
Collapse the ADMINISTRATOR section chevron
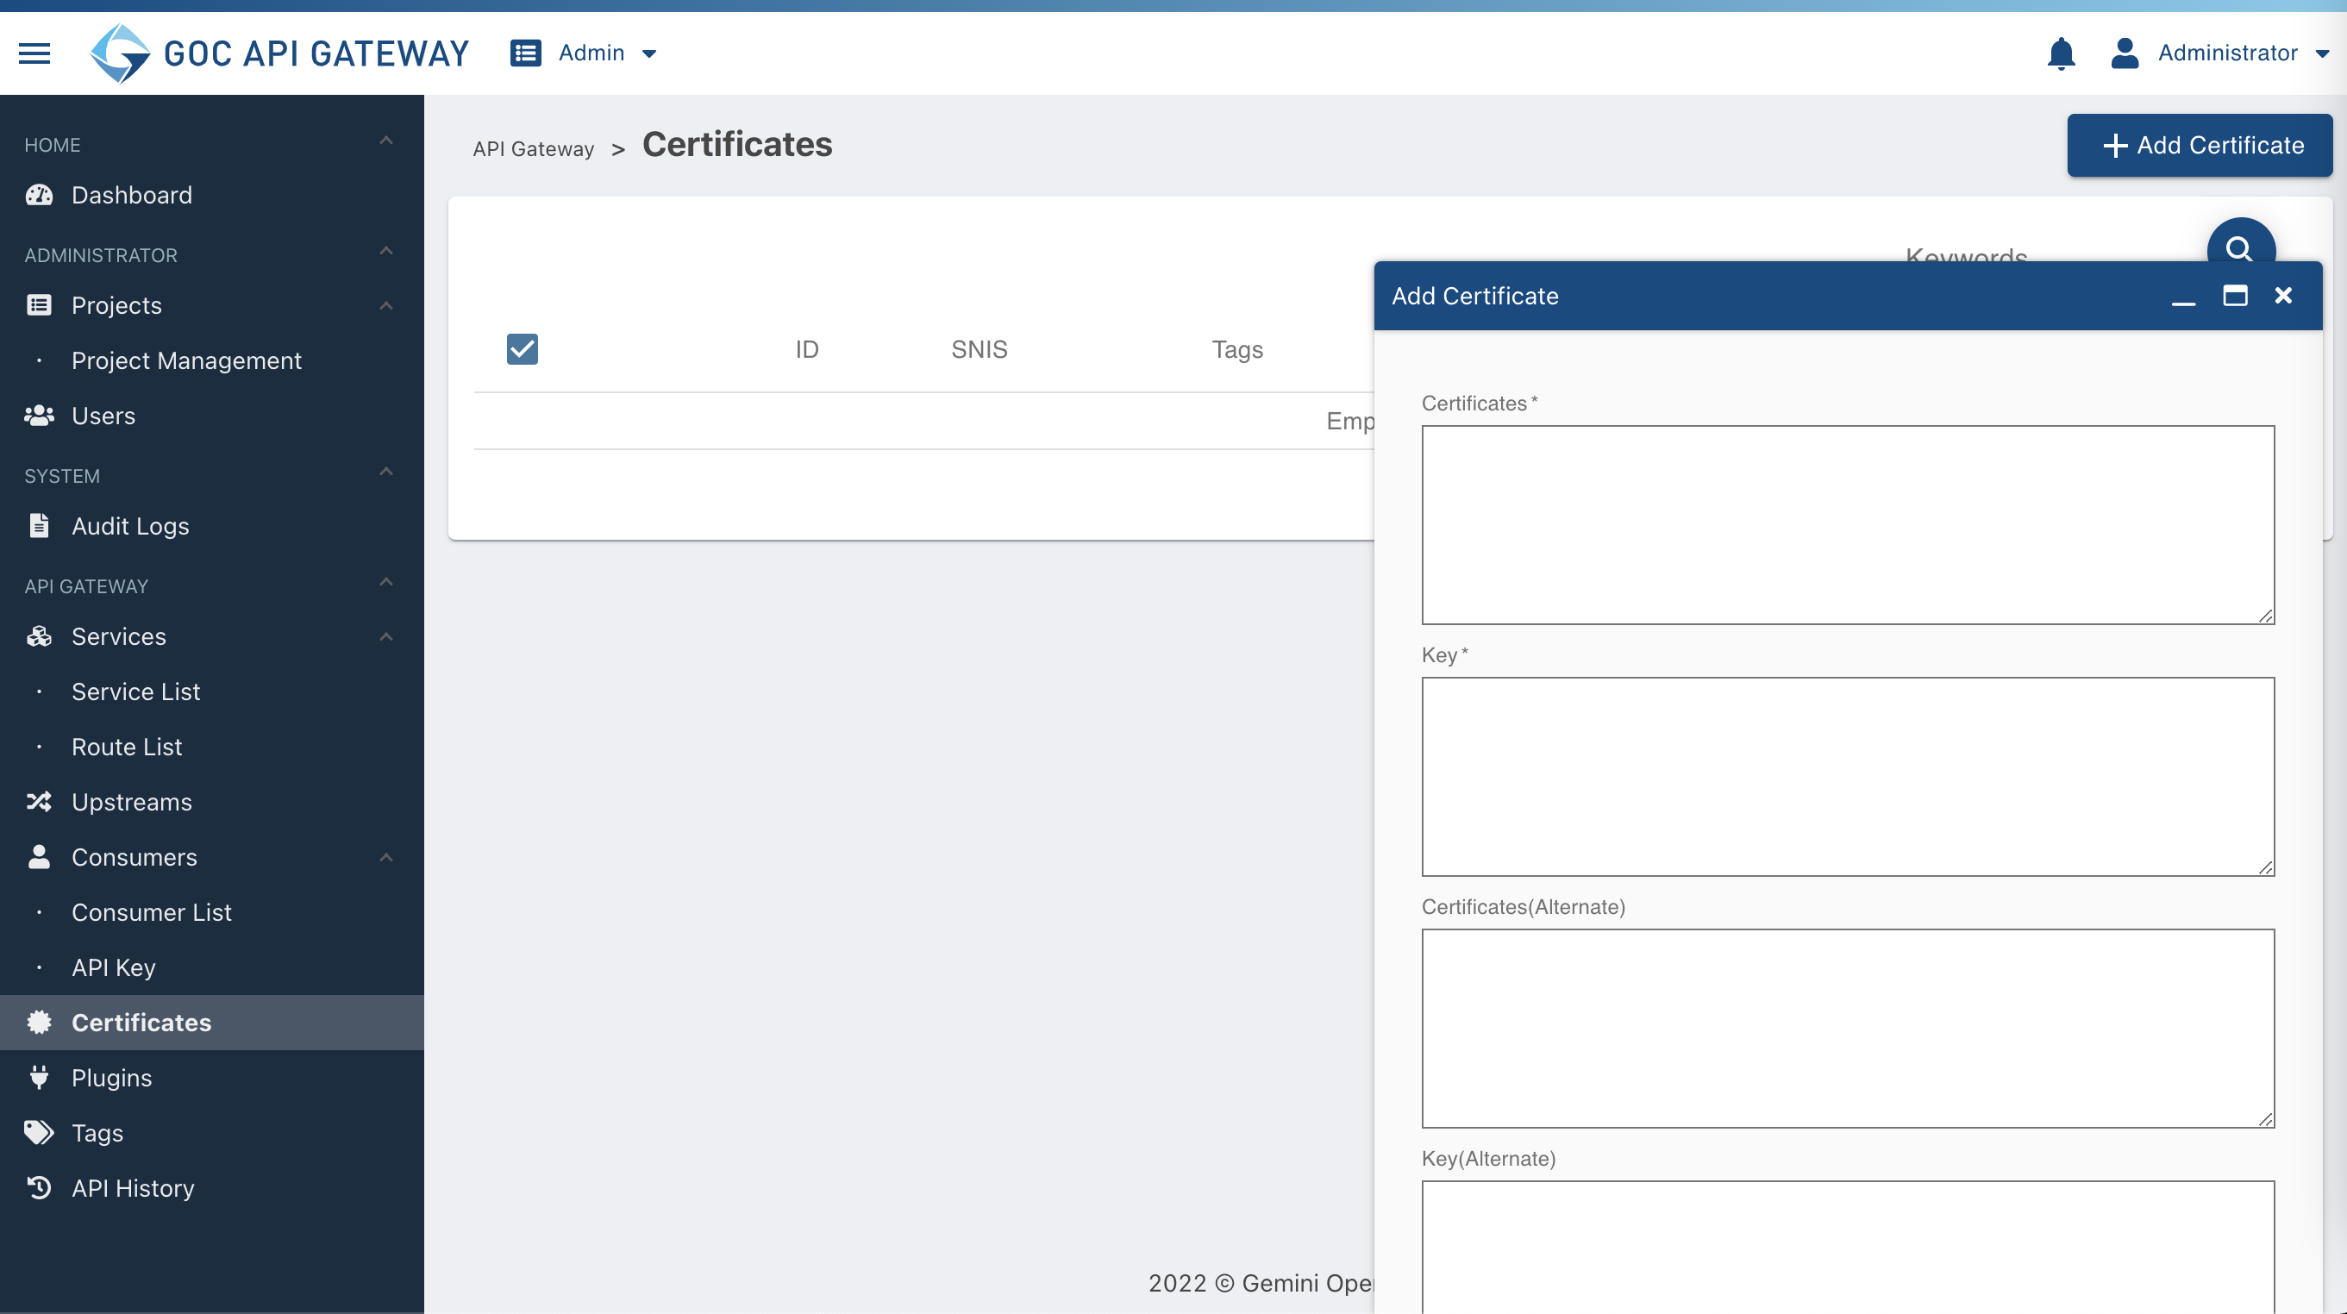tap(386, 251)
